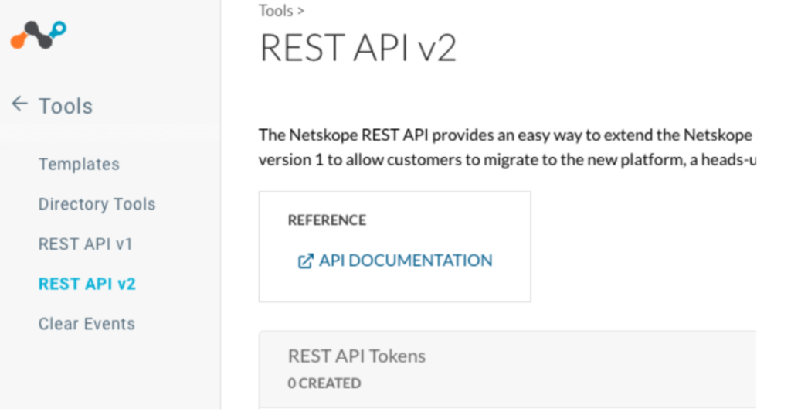
Task: Click the REST API v2 page title
Action: coord(358,48)
